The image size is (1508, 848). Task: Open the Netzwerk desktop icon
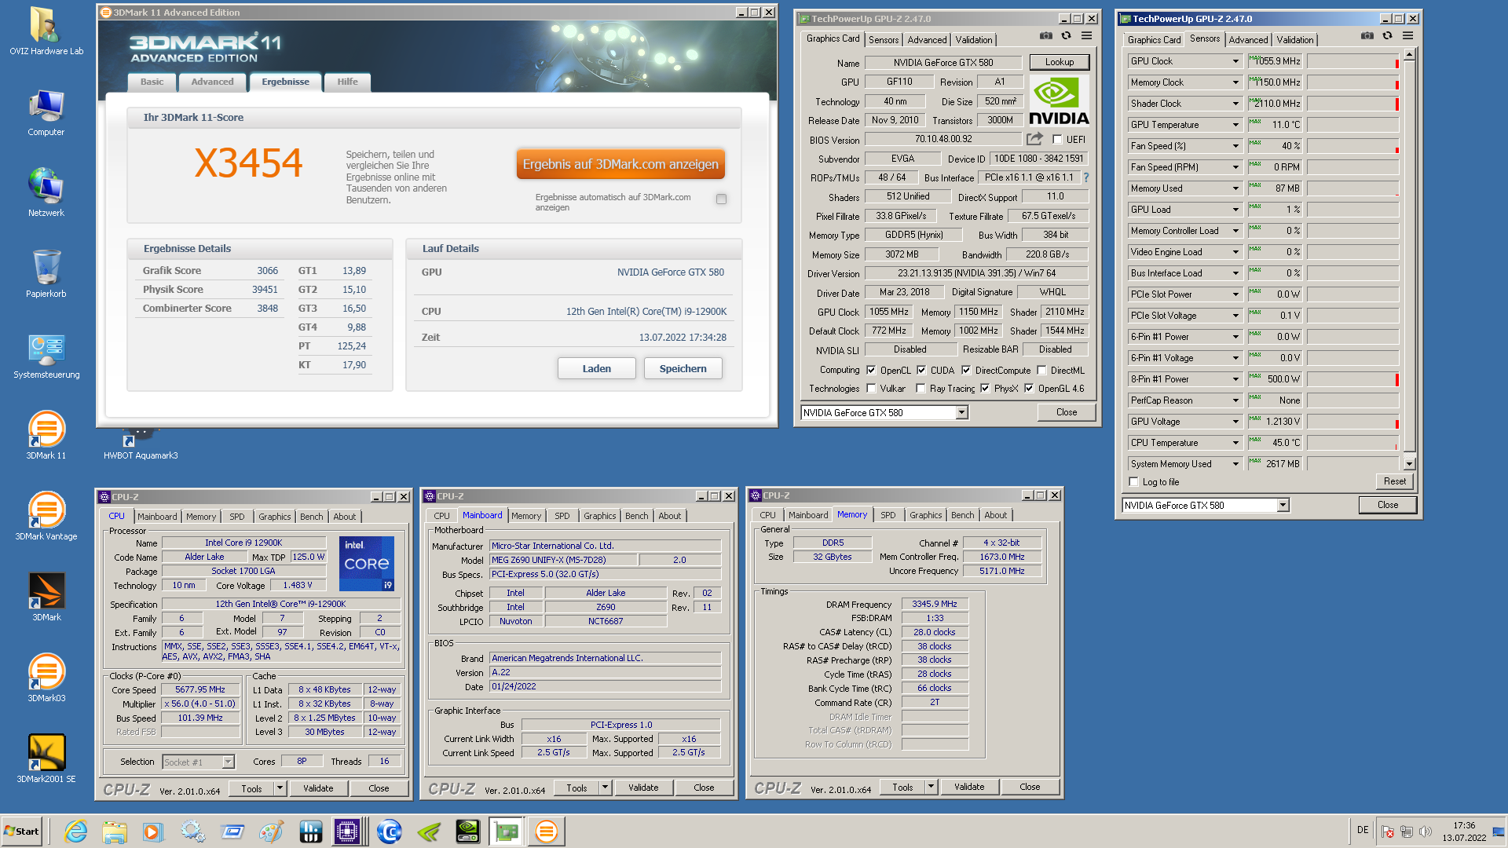[46, 192]
